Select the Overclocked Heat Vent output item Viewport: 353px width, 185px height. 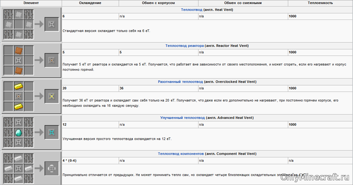(x=51, y=96)
